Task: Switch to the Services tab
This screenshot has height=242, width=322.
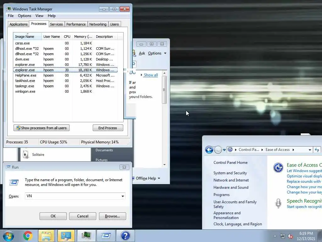Action: coord(56,24)
